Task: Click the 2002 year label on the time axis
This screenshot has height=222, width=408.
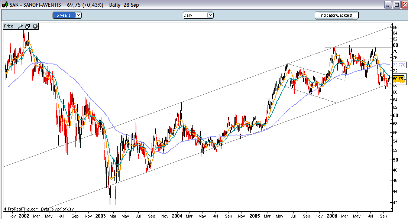Action: 24,216
